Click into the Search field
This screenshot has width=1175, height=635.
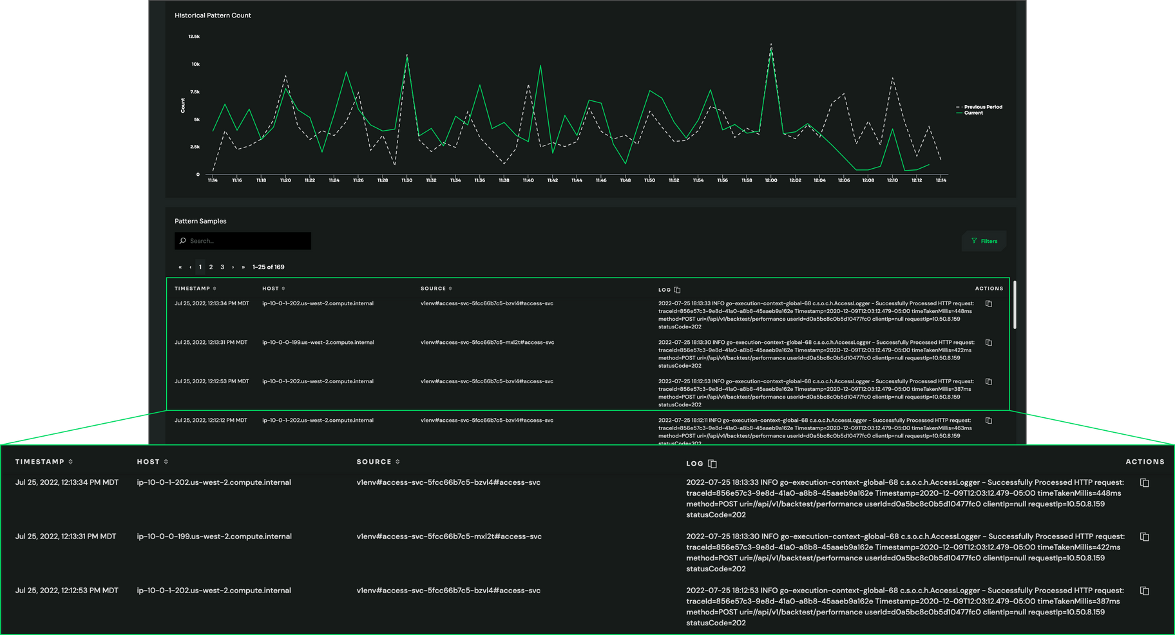click(x=245, y=240)
